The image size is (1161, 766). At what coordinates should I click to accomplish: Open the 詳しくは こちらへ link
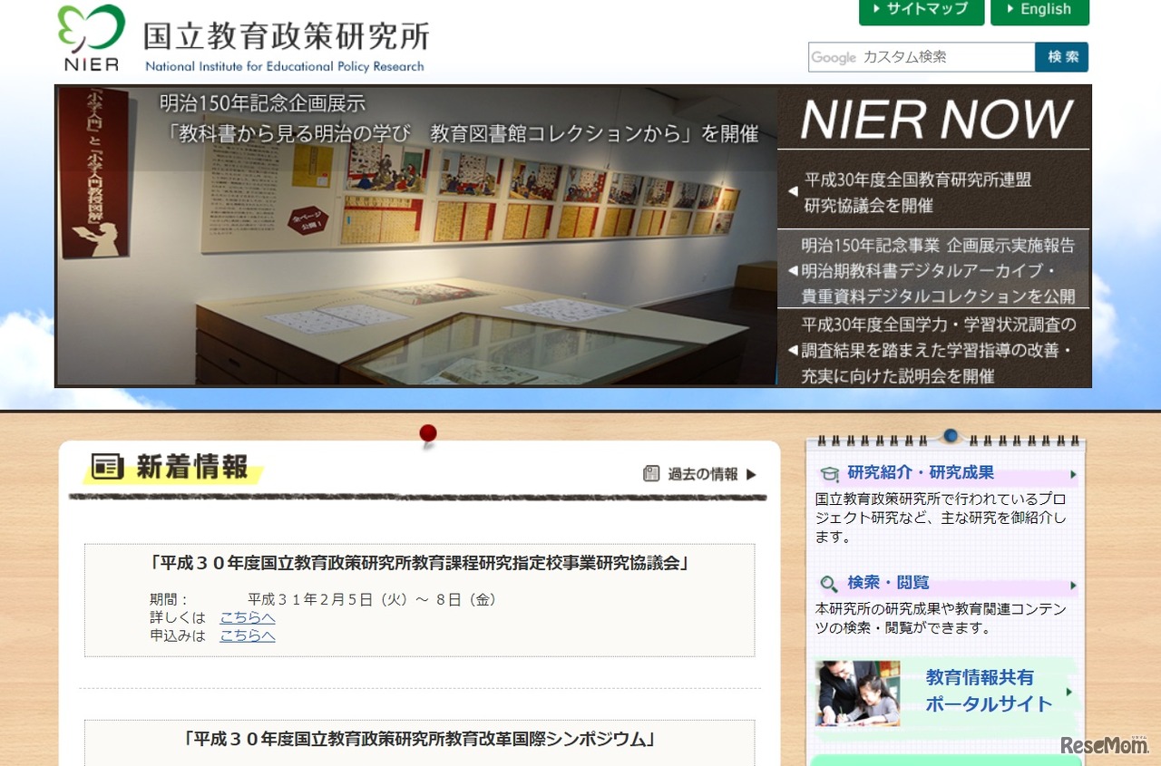click(x=247, y=617)
